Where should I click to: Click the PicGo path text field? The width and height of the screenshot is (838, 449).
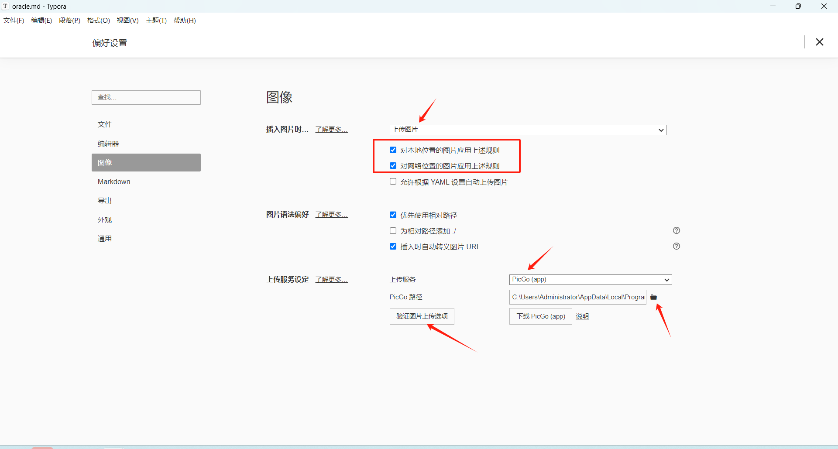[x=577, y=297]
